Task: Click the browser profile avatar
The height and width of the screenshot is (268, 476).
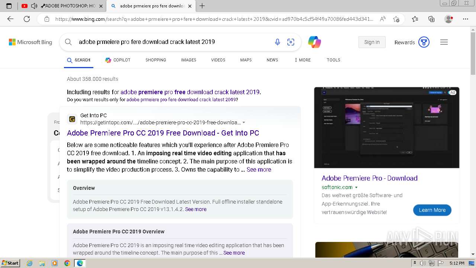Action: [449, 19]
